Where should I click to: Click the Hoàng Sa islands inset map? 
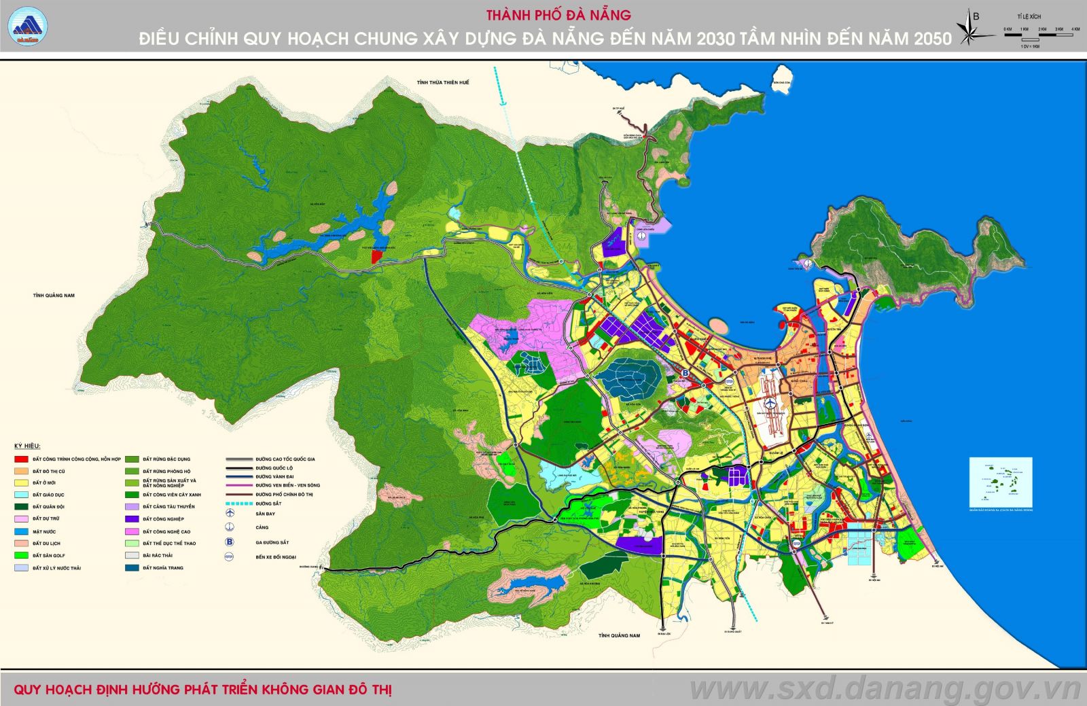[x=1000, y=482]
